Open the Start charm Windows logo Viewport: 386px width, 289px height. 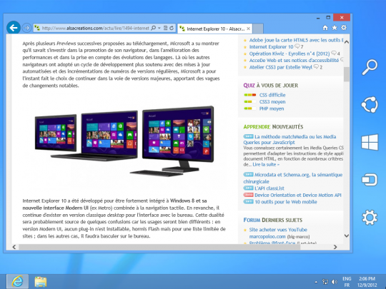pyautogui.click(x=370, y=142)
